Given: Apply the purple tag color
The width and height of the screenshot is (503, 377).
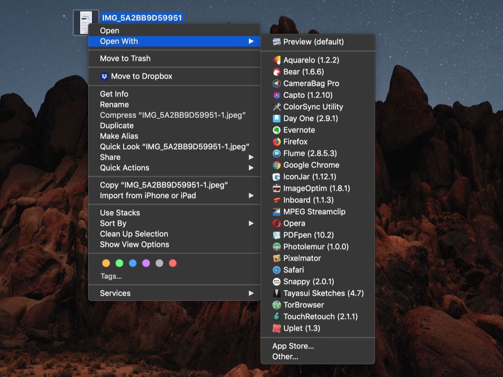Looking at the screenshot, I should [146, 263].
